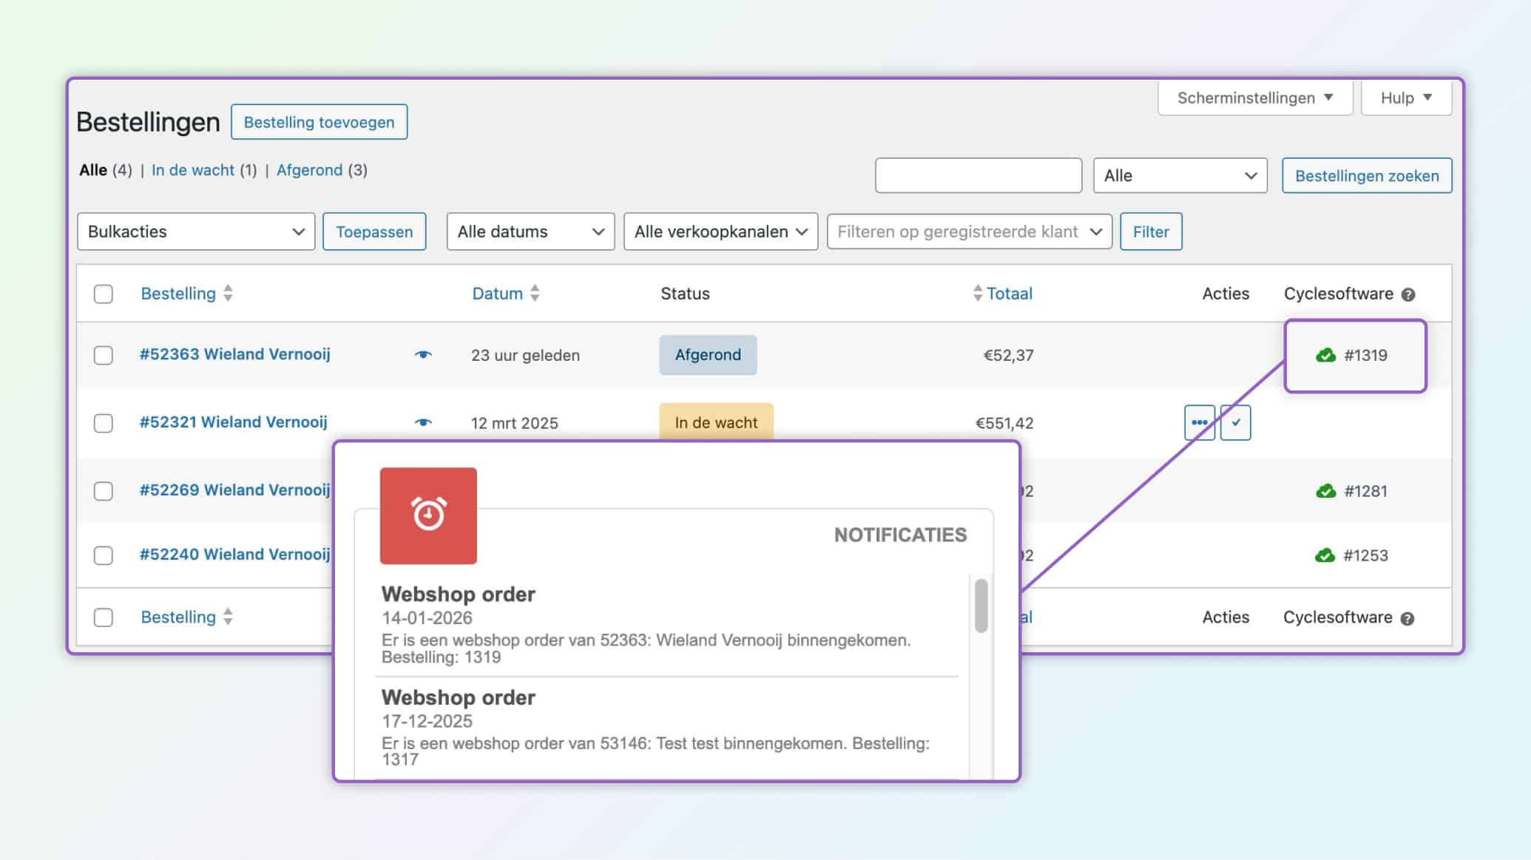The width and height of the screenshot is (1531, 860).
Task: Click the three-dots processing action for order #52321
Action: pos(1199,423)
